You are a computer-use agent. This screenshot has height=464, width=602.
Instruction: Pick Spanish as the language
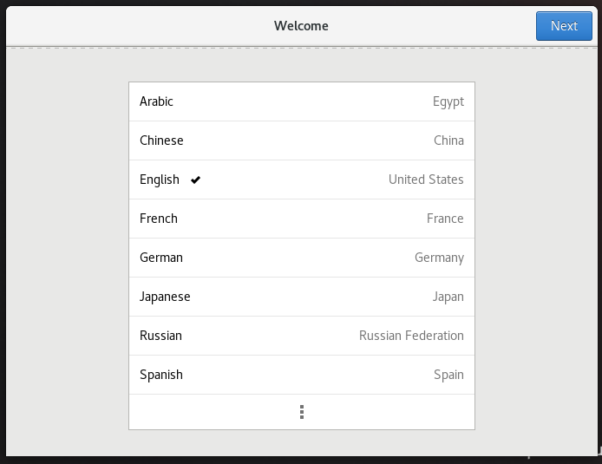(x=302, y=375)
